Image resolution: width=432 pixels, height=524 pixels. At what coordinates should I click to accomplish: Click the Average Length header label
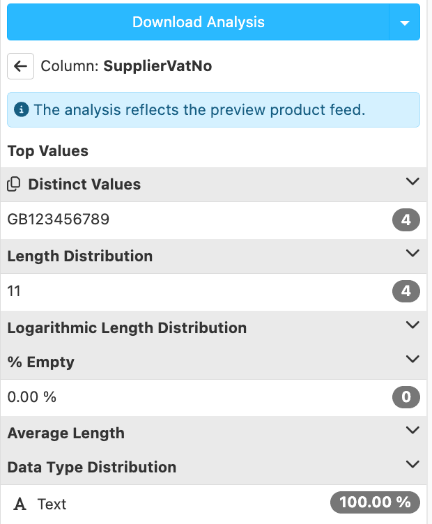tap(66, 433)
